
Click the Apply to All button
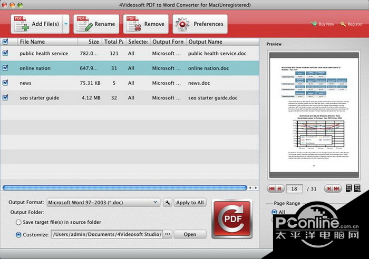click(x=190, y=202)
